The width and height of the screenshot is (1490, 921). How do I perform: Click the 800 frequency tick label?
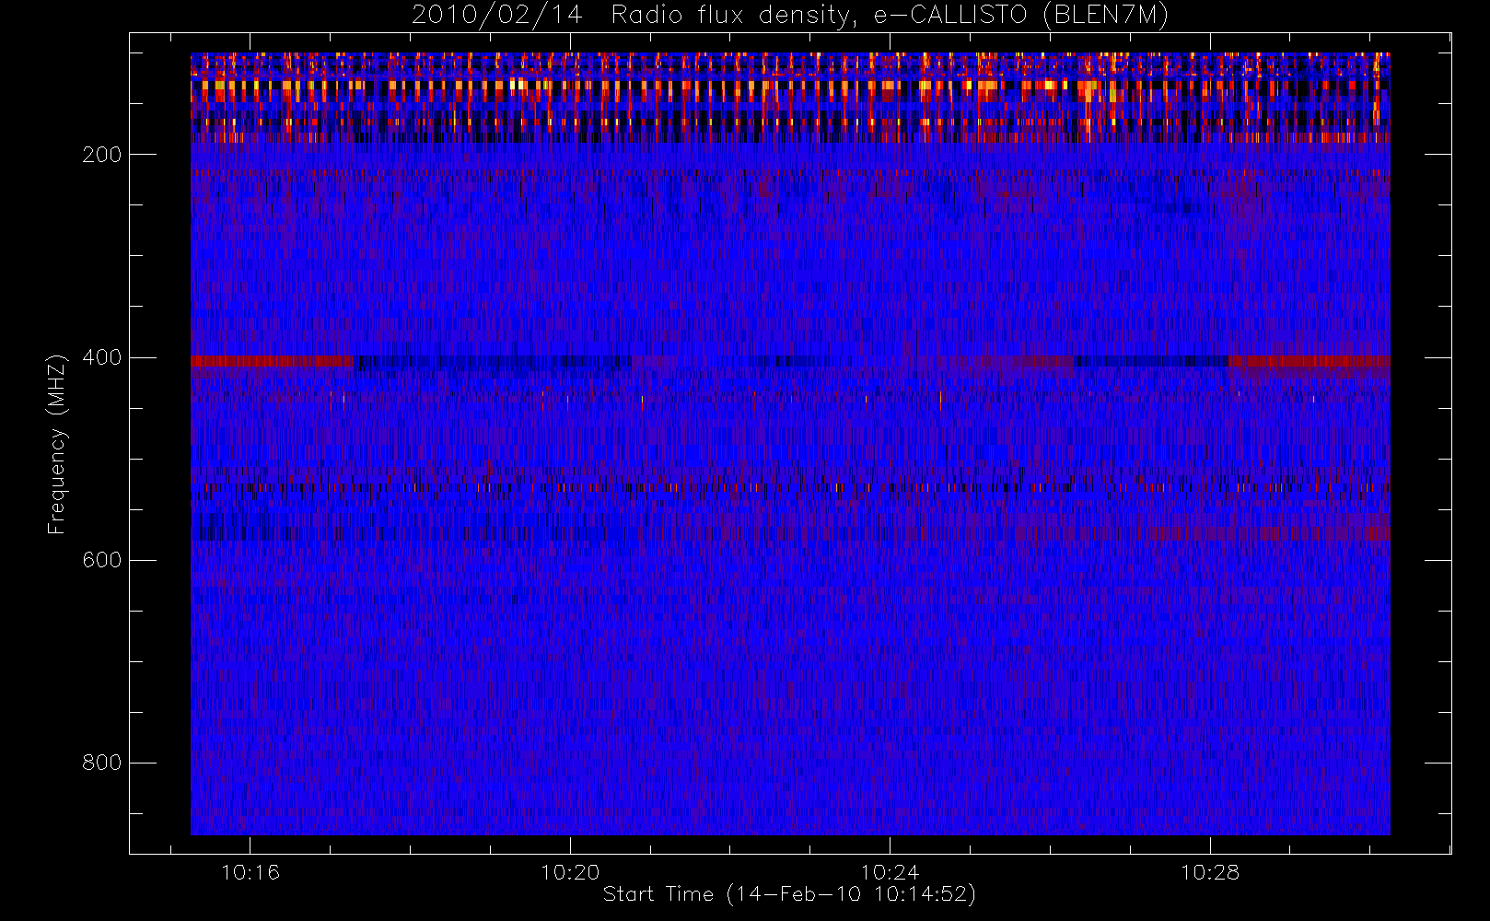101,763
